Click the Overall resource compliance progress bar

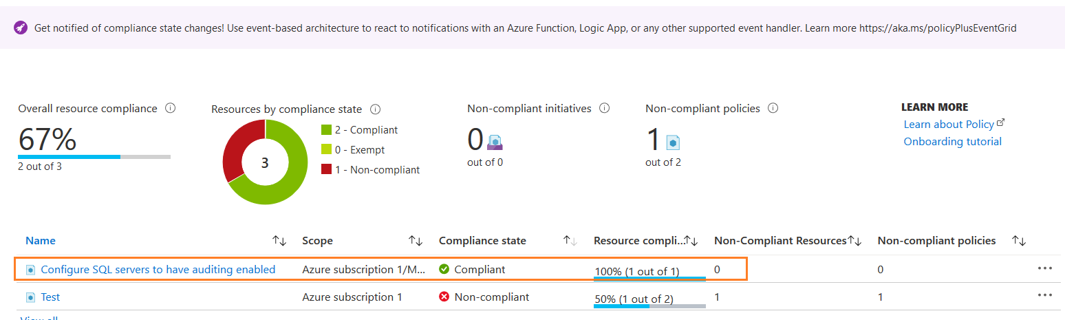tap(94, 157)
